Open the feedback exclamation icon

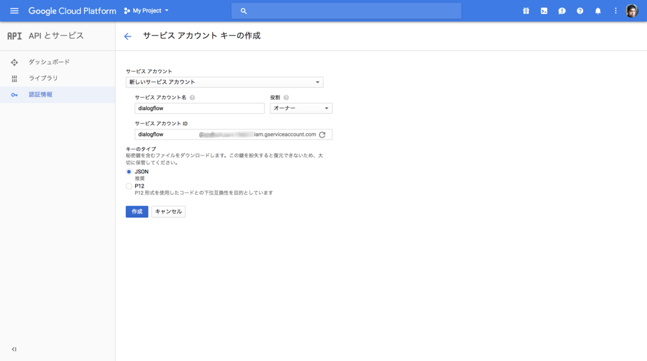562,11
